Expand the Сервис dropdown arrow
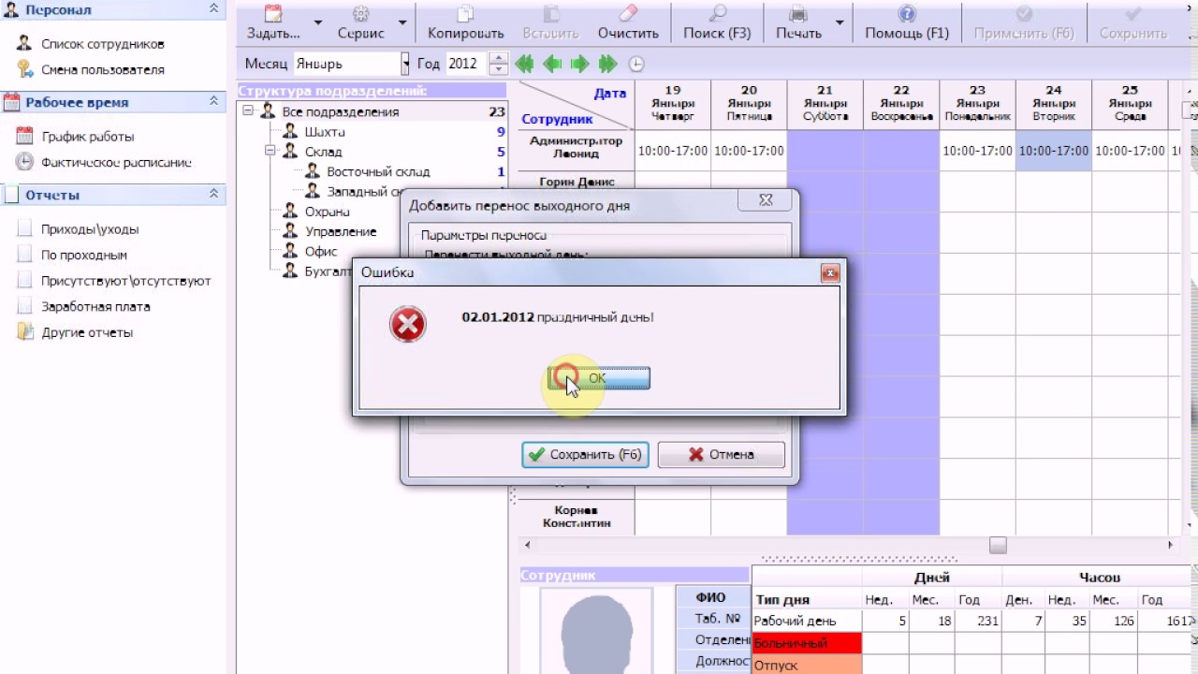Image resolution: width=1198 pixels, height=674 pixels. pos(402,22)
